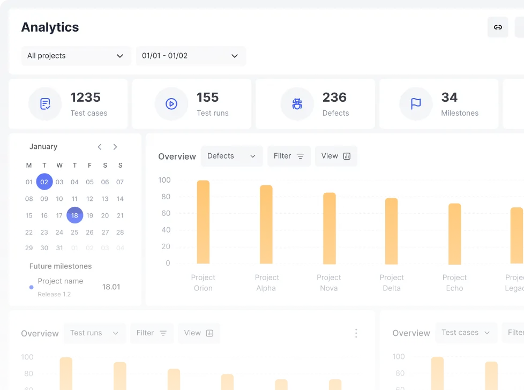This screenshot has height=390, width=524.
Task: Select January 02 in the calendar
Action: (44, 182)
